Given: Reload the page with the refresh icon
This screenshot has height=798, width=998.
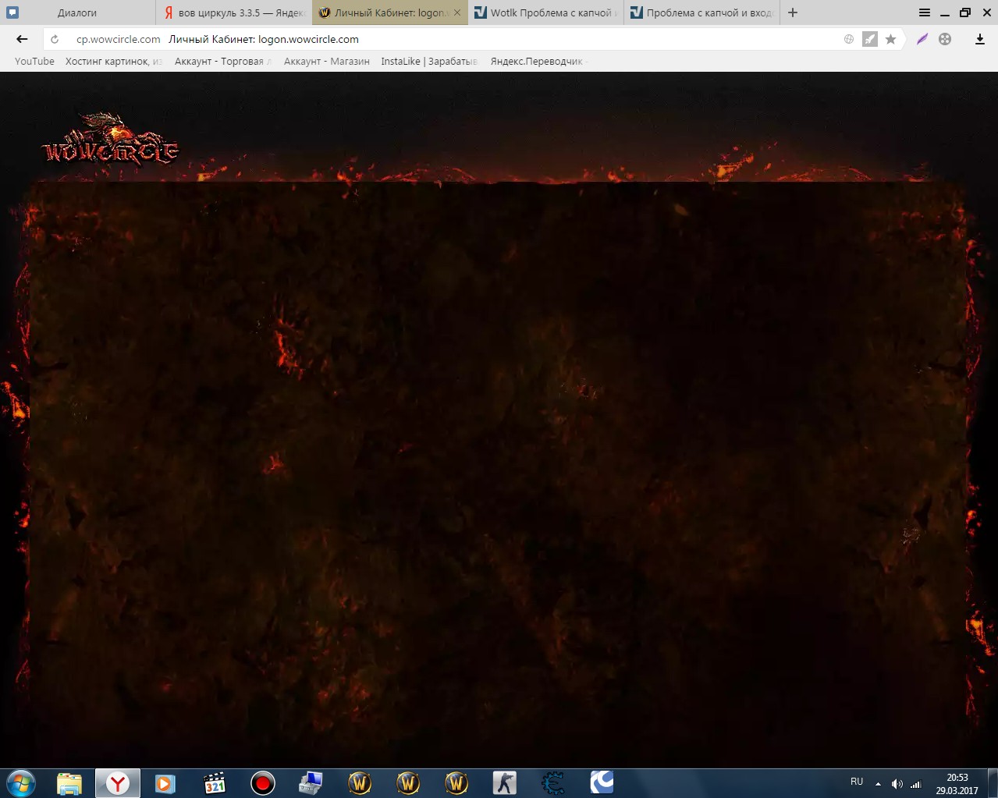Looking at the screenshot, I should [55, 39].
